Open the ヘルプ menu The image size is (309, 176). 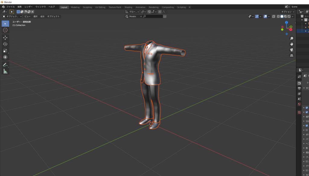click(x=52, y=7)
